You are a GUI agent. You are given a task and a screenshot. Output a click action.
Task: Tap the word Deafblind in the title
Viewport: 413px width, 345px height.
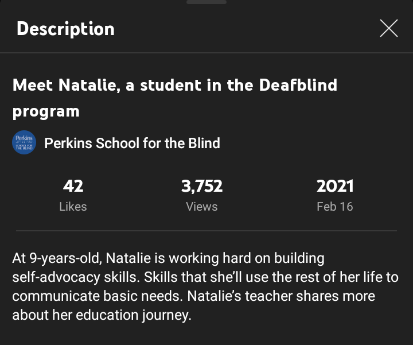(x=298, y=86)
